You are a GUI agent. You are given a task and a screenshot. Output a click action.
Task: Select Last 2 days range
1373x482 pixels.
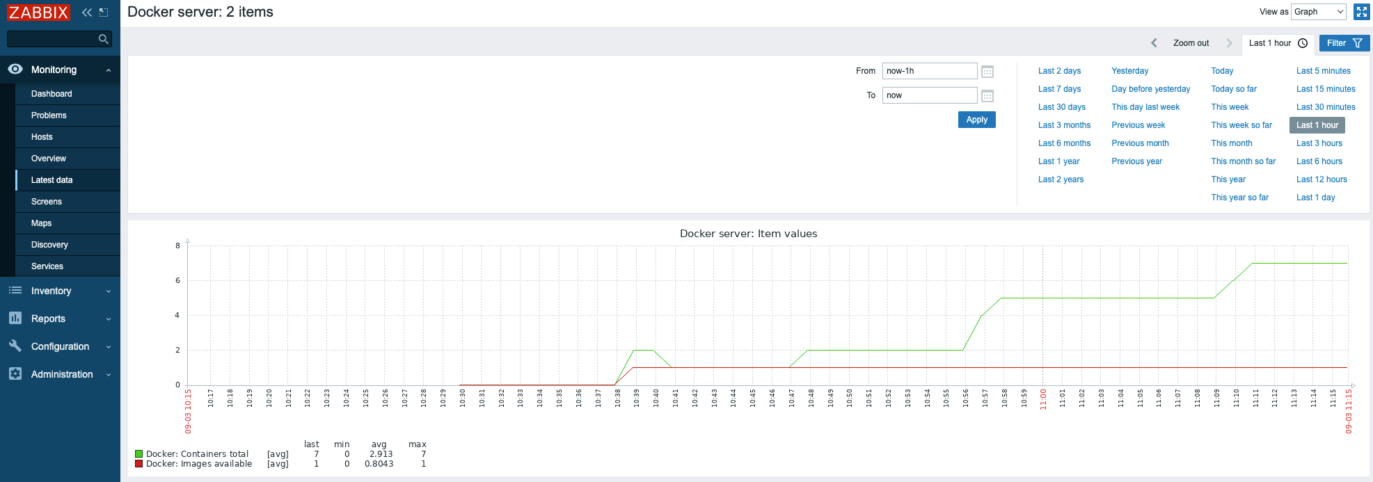pyautogui.click(x=1059, y=71)
